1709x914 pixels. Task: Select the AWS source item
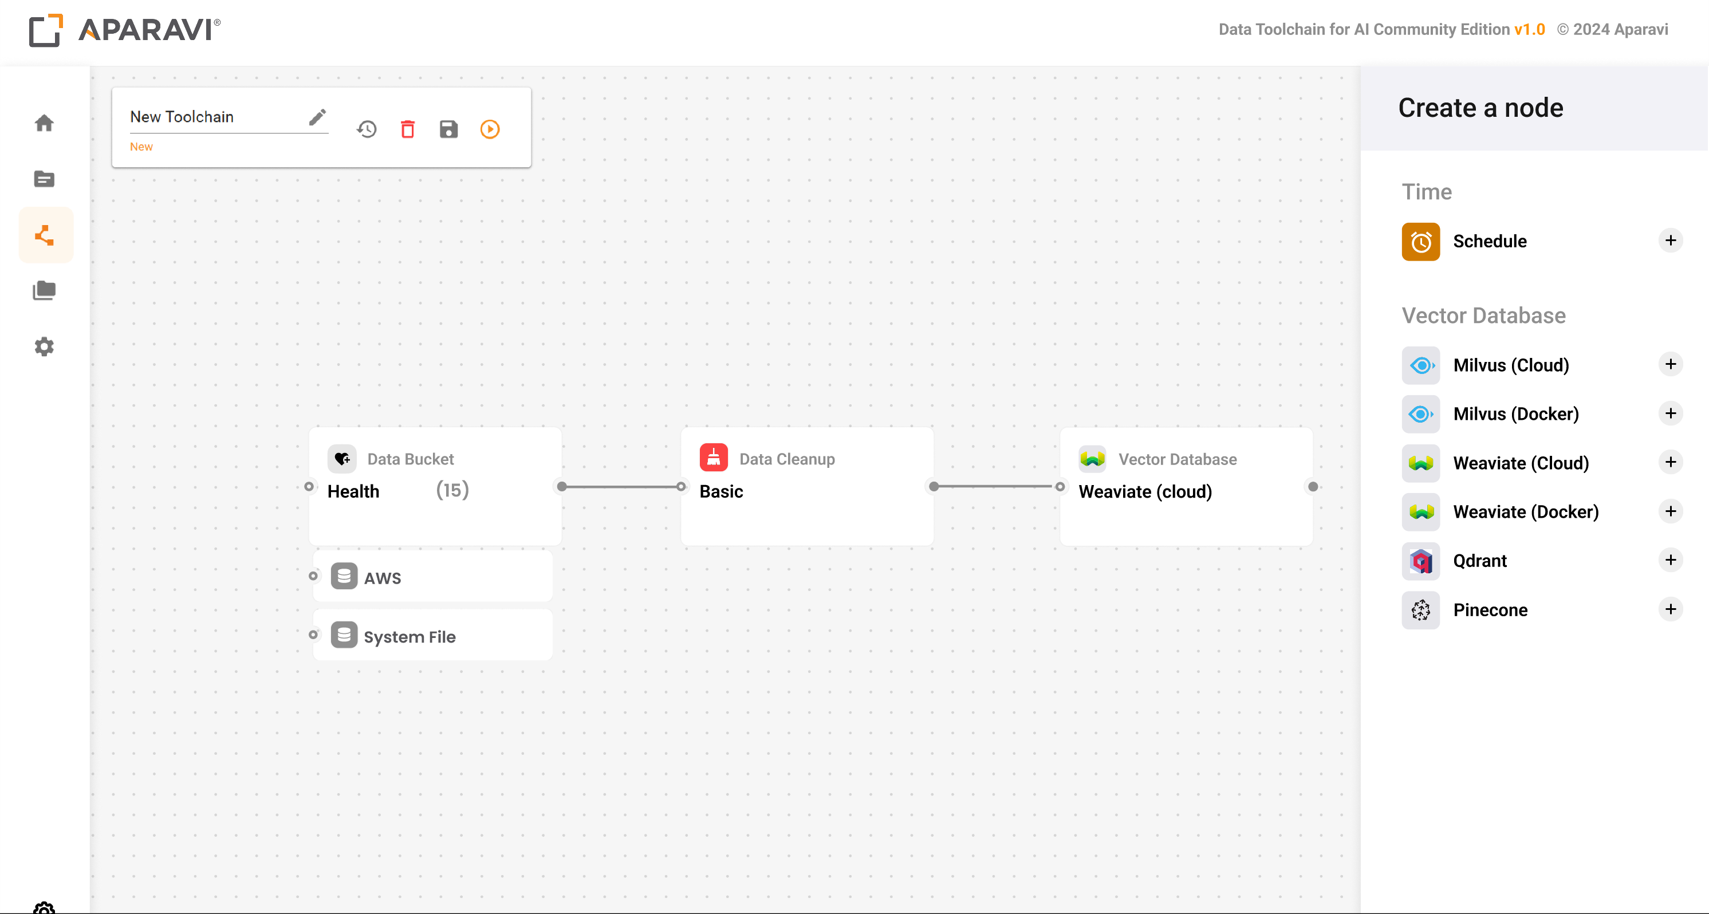(433, 576)
